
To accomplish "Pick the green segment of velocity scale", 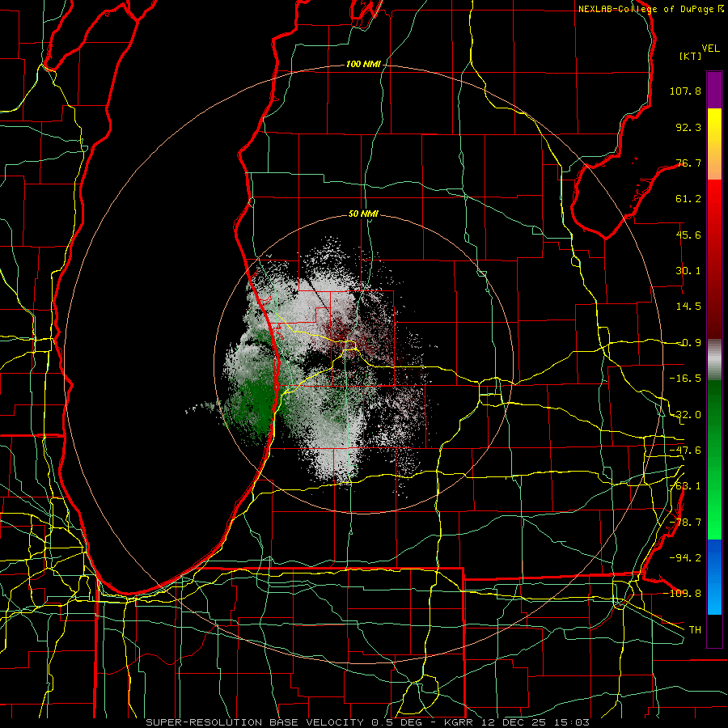I will tap(714, 459).
